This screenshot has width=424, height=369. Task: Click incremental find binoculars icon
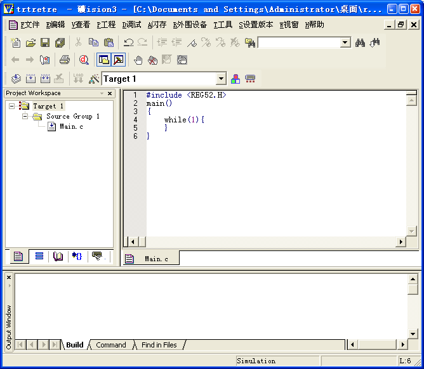(375, 42)
